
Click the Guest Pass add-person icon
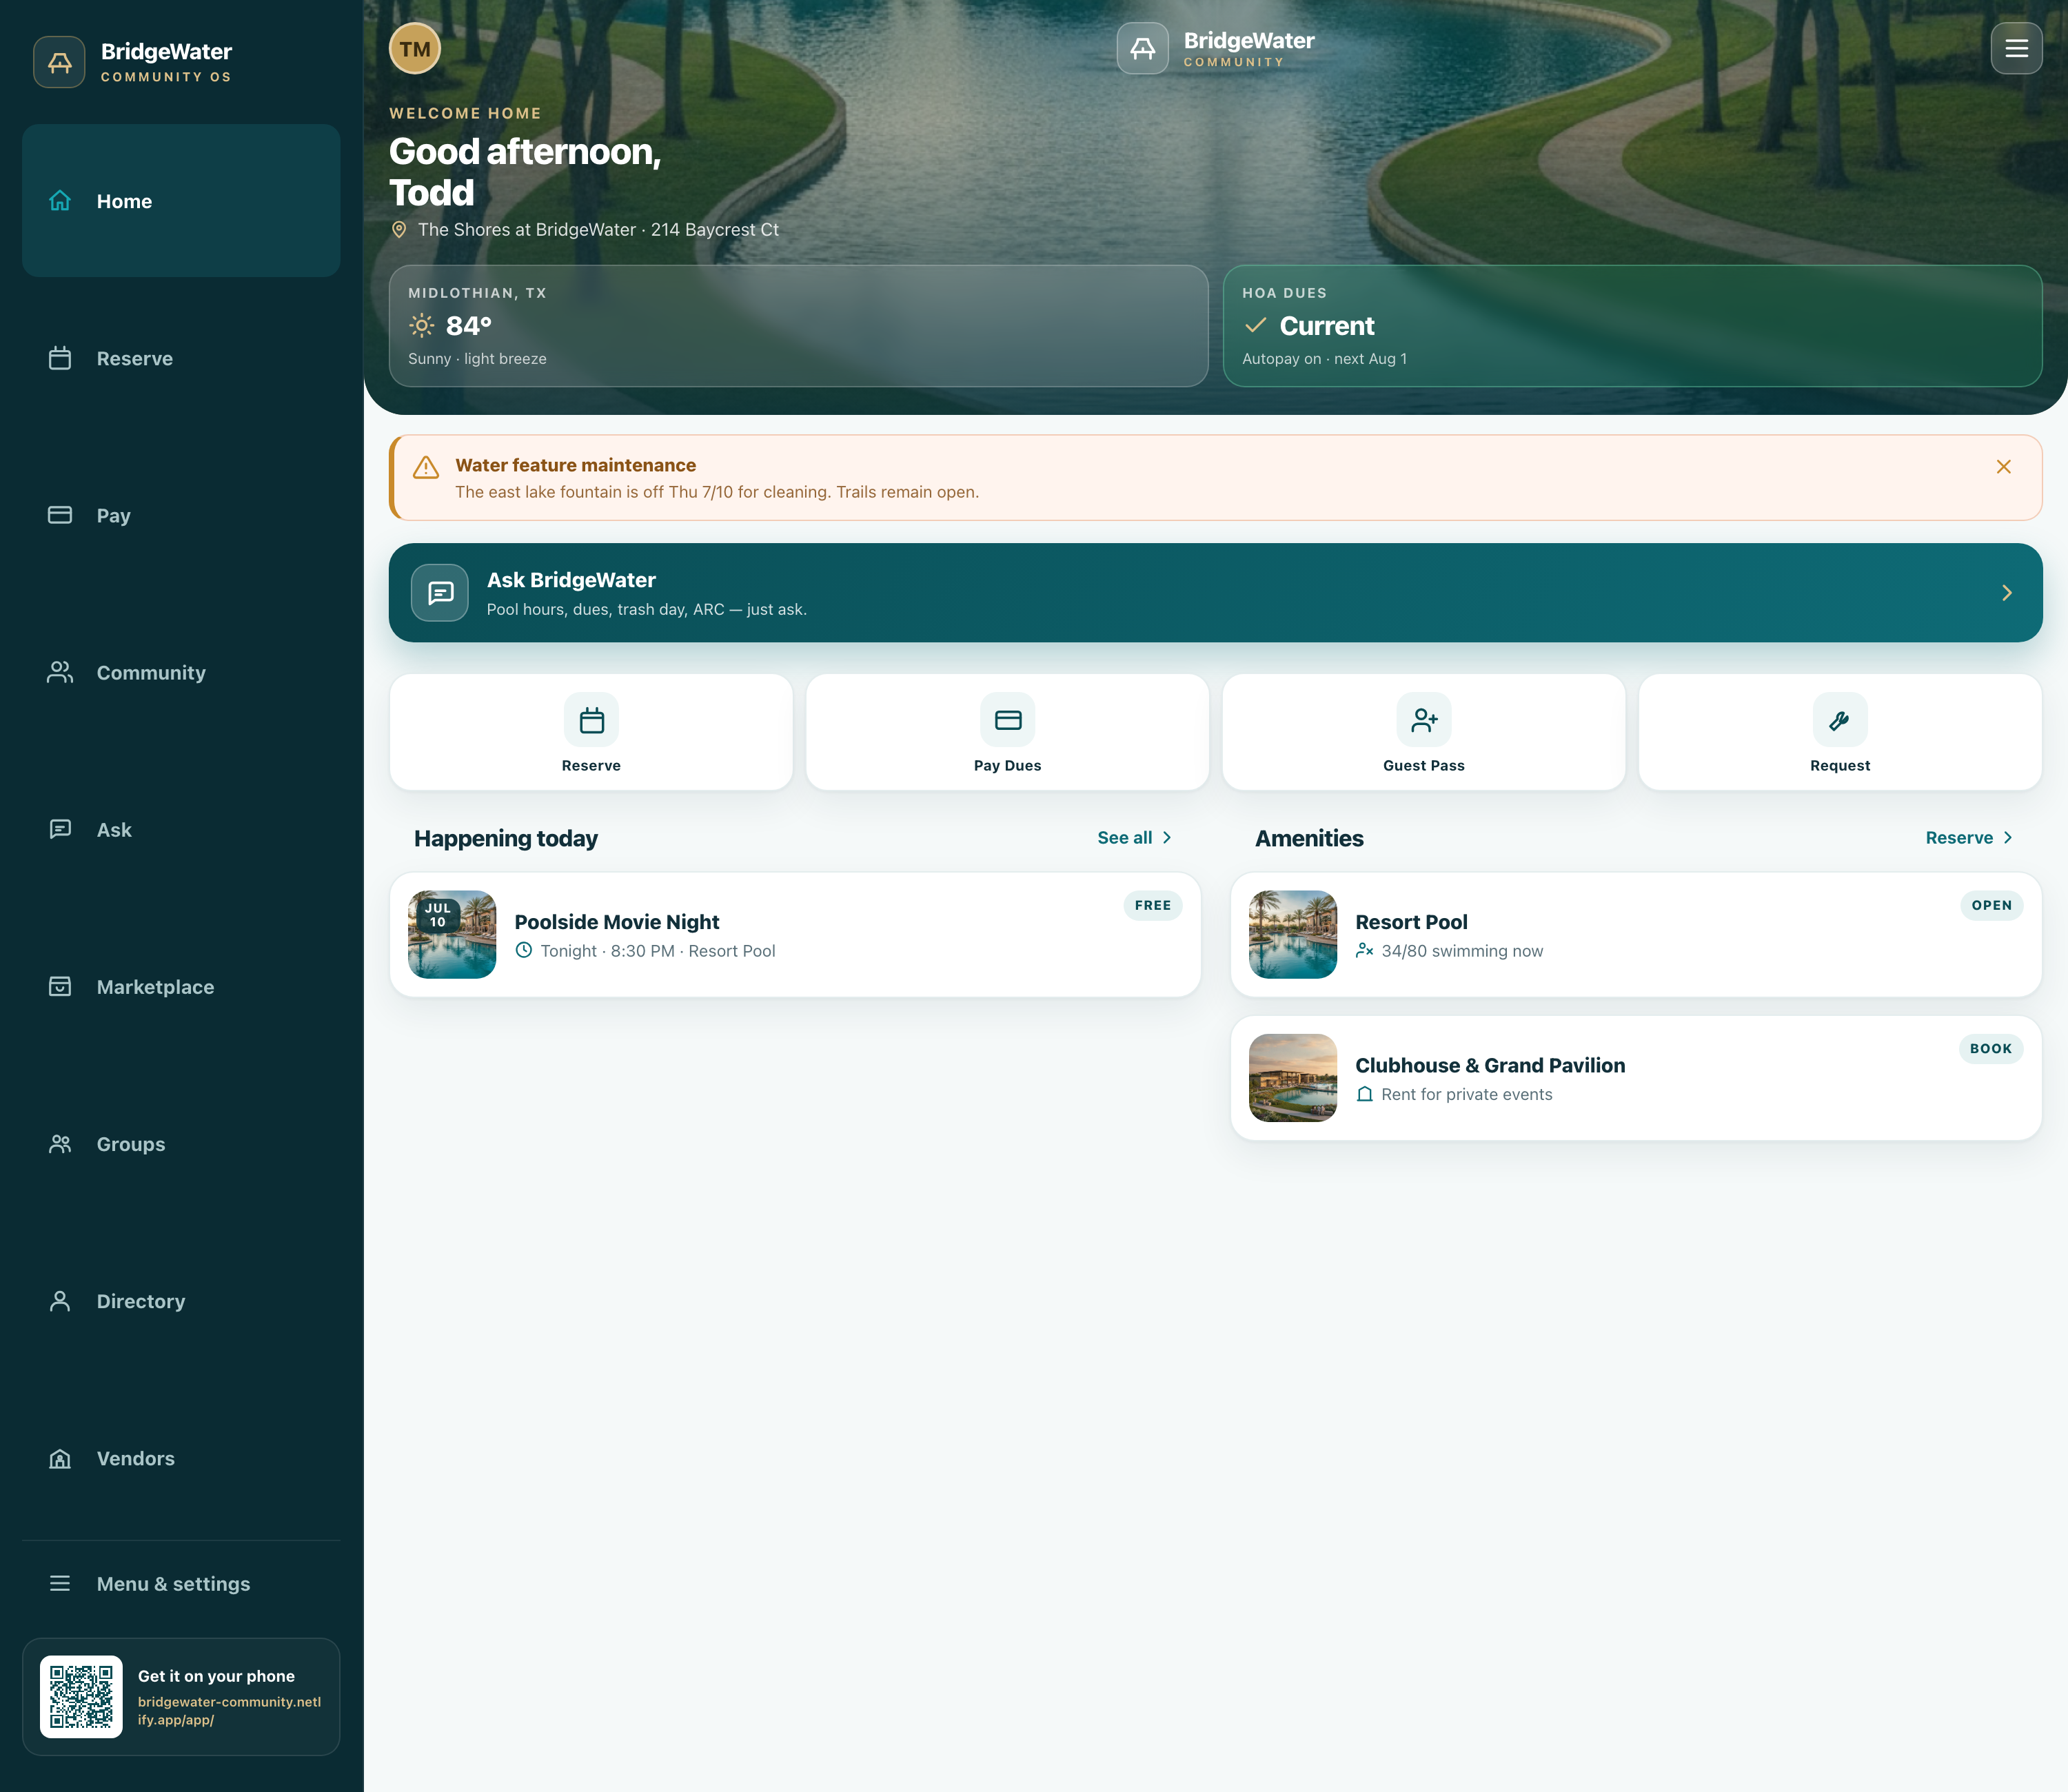coord(1424,720)
